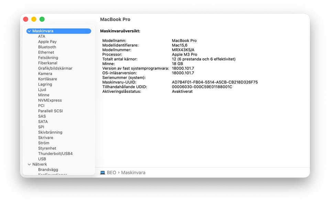The height and width of the screenshot is (204, 330).
Task: Select Ljud in the sidebar
Action: [x=42, y=89]
